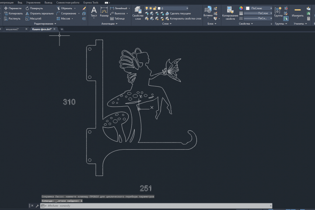Click the layer color white swatch
This screenshot has width=315, height=210.
coord(159,8)
